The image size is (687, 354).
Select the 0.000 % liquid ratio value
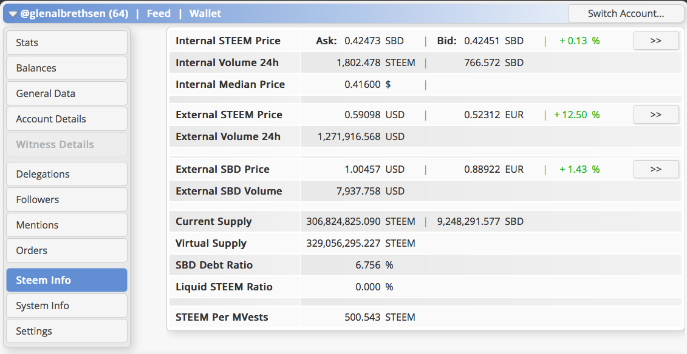pos(374,287)
